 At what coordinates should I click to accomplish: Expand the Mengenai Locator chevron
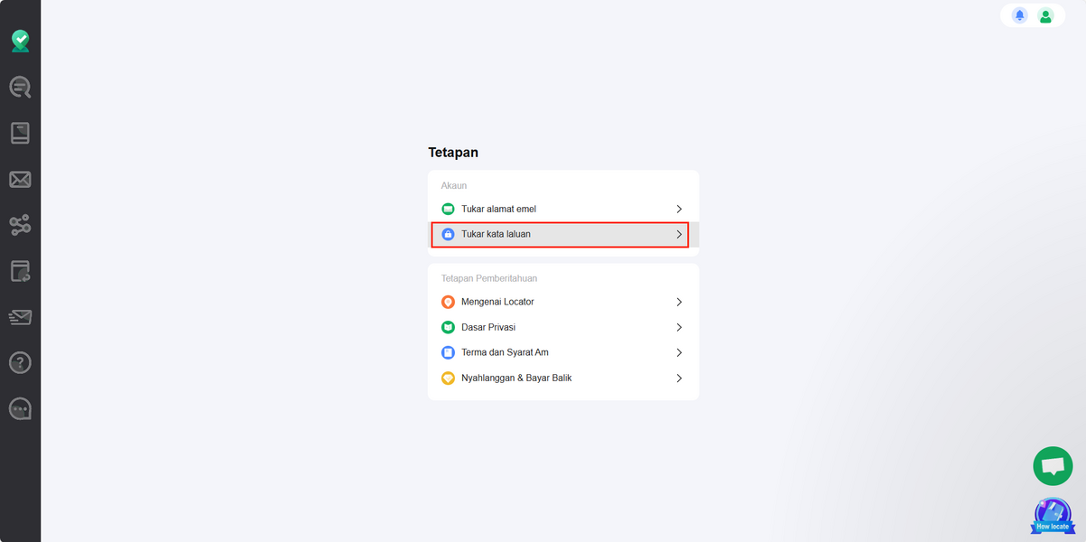tap(679, 302)
